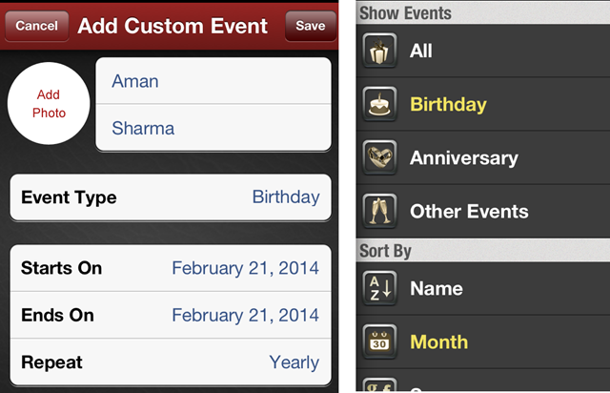Tap the A-Z sort by name icon
The image size is (610, 393).
coord(381,288)
